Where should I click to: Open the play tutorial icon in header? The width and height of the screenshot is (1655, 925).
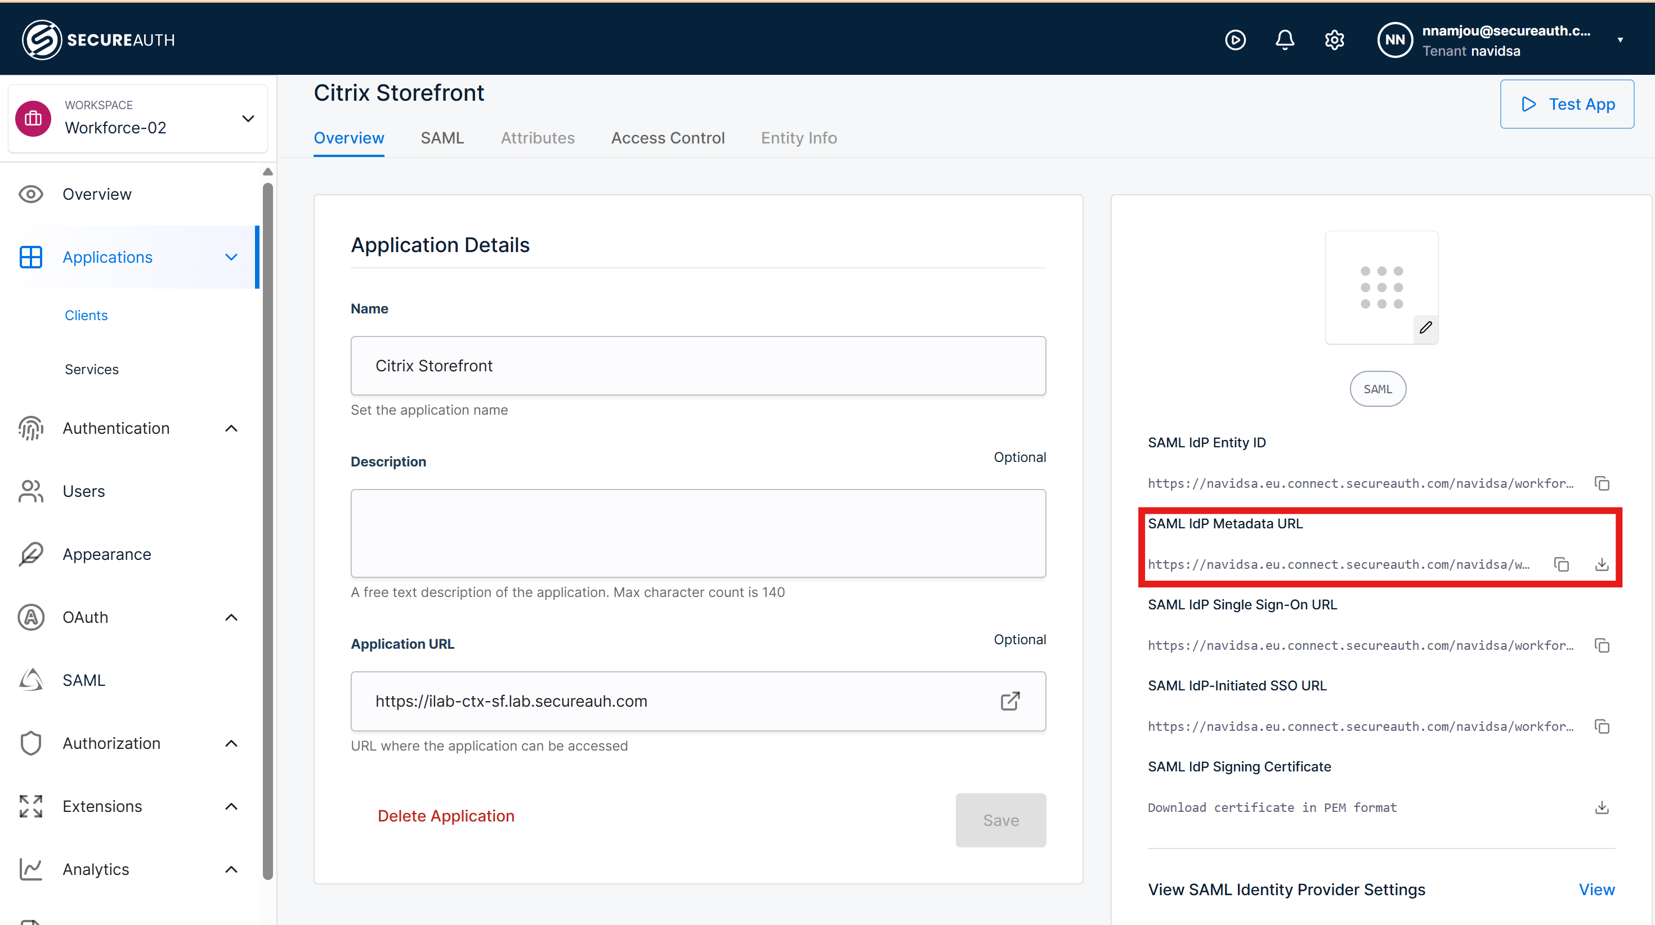[x=1235, y=40]
